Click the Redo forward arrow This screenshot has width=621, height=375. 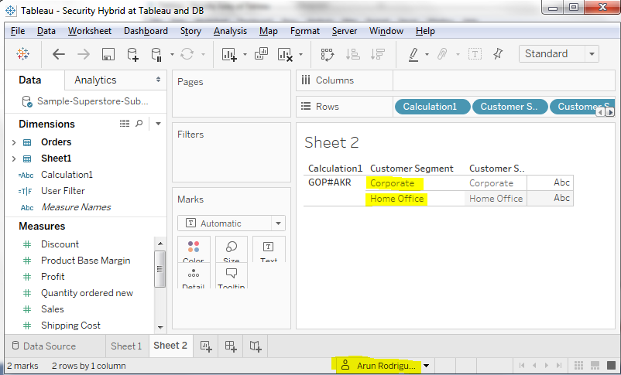tap(84, 54)
